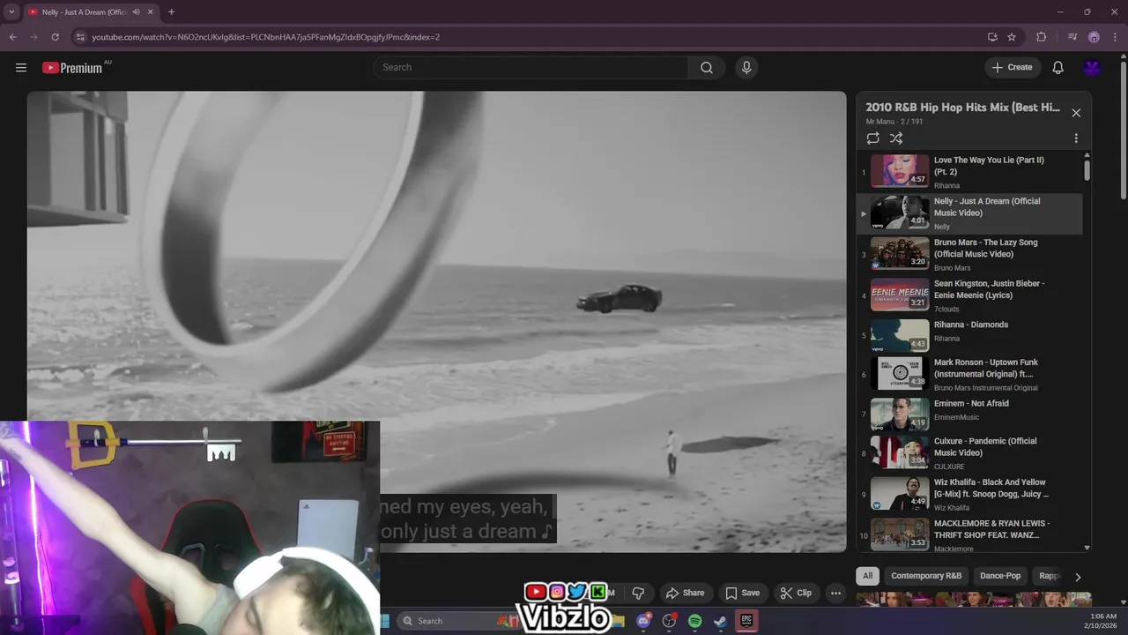Select Nelly - Just A Dream playlist item
The width and height of the screenshot is (1128, 635).
click(969, 213)
